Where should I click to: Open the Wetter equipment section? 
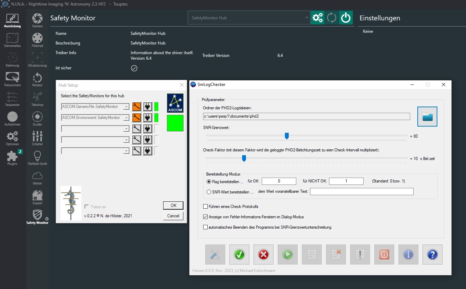click(x=37, y=178)
